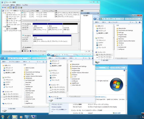Viewport: 144px width, 119px height.
Task: Launch Internet Explorer from the taskbar
Action: tap(9, 117)
